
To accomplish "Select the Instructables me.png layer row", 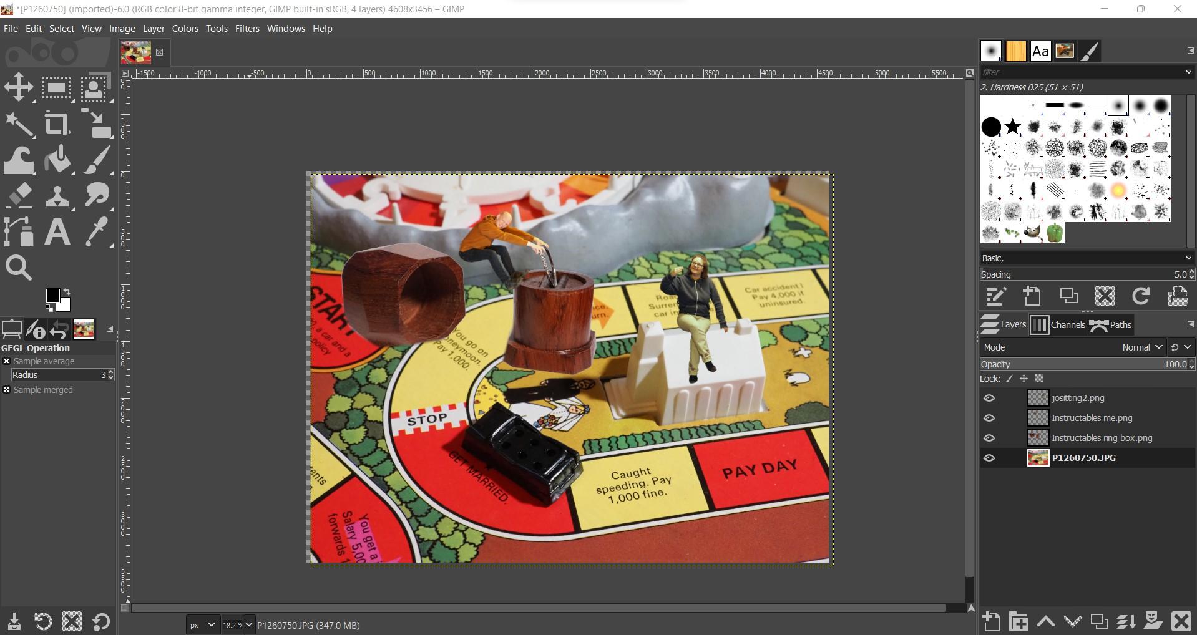I will click(1087, 418).
